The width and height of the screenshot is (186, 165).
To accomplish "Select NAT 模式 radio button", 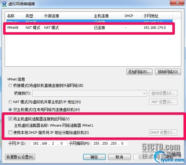I will pos(10,102).
